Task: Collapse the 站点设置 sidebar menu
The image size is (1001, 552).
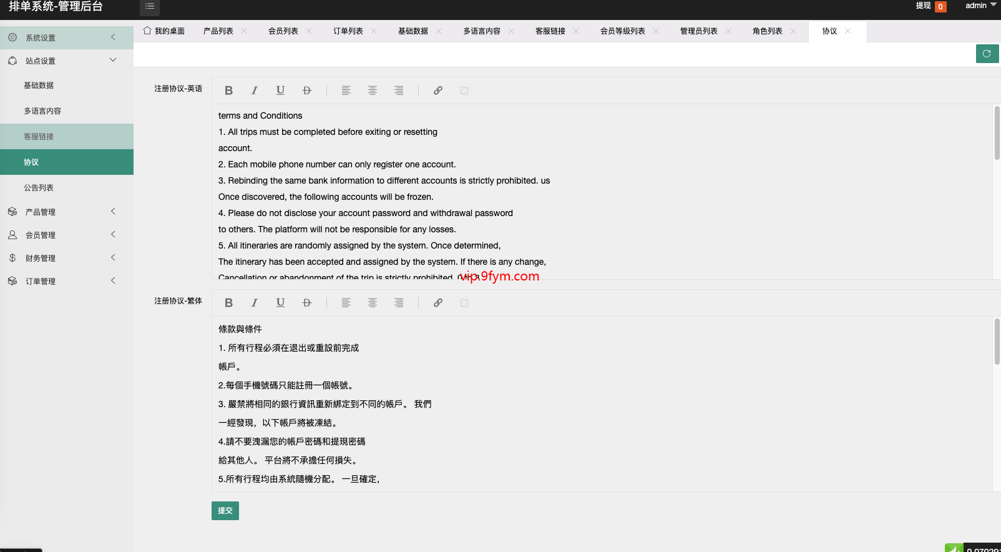Action: coord(62,61)
